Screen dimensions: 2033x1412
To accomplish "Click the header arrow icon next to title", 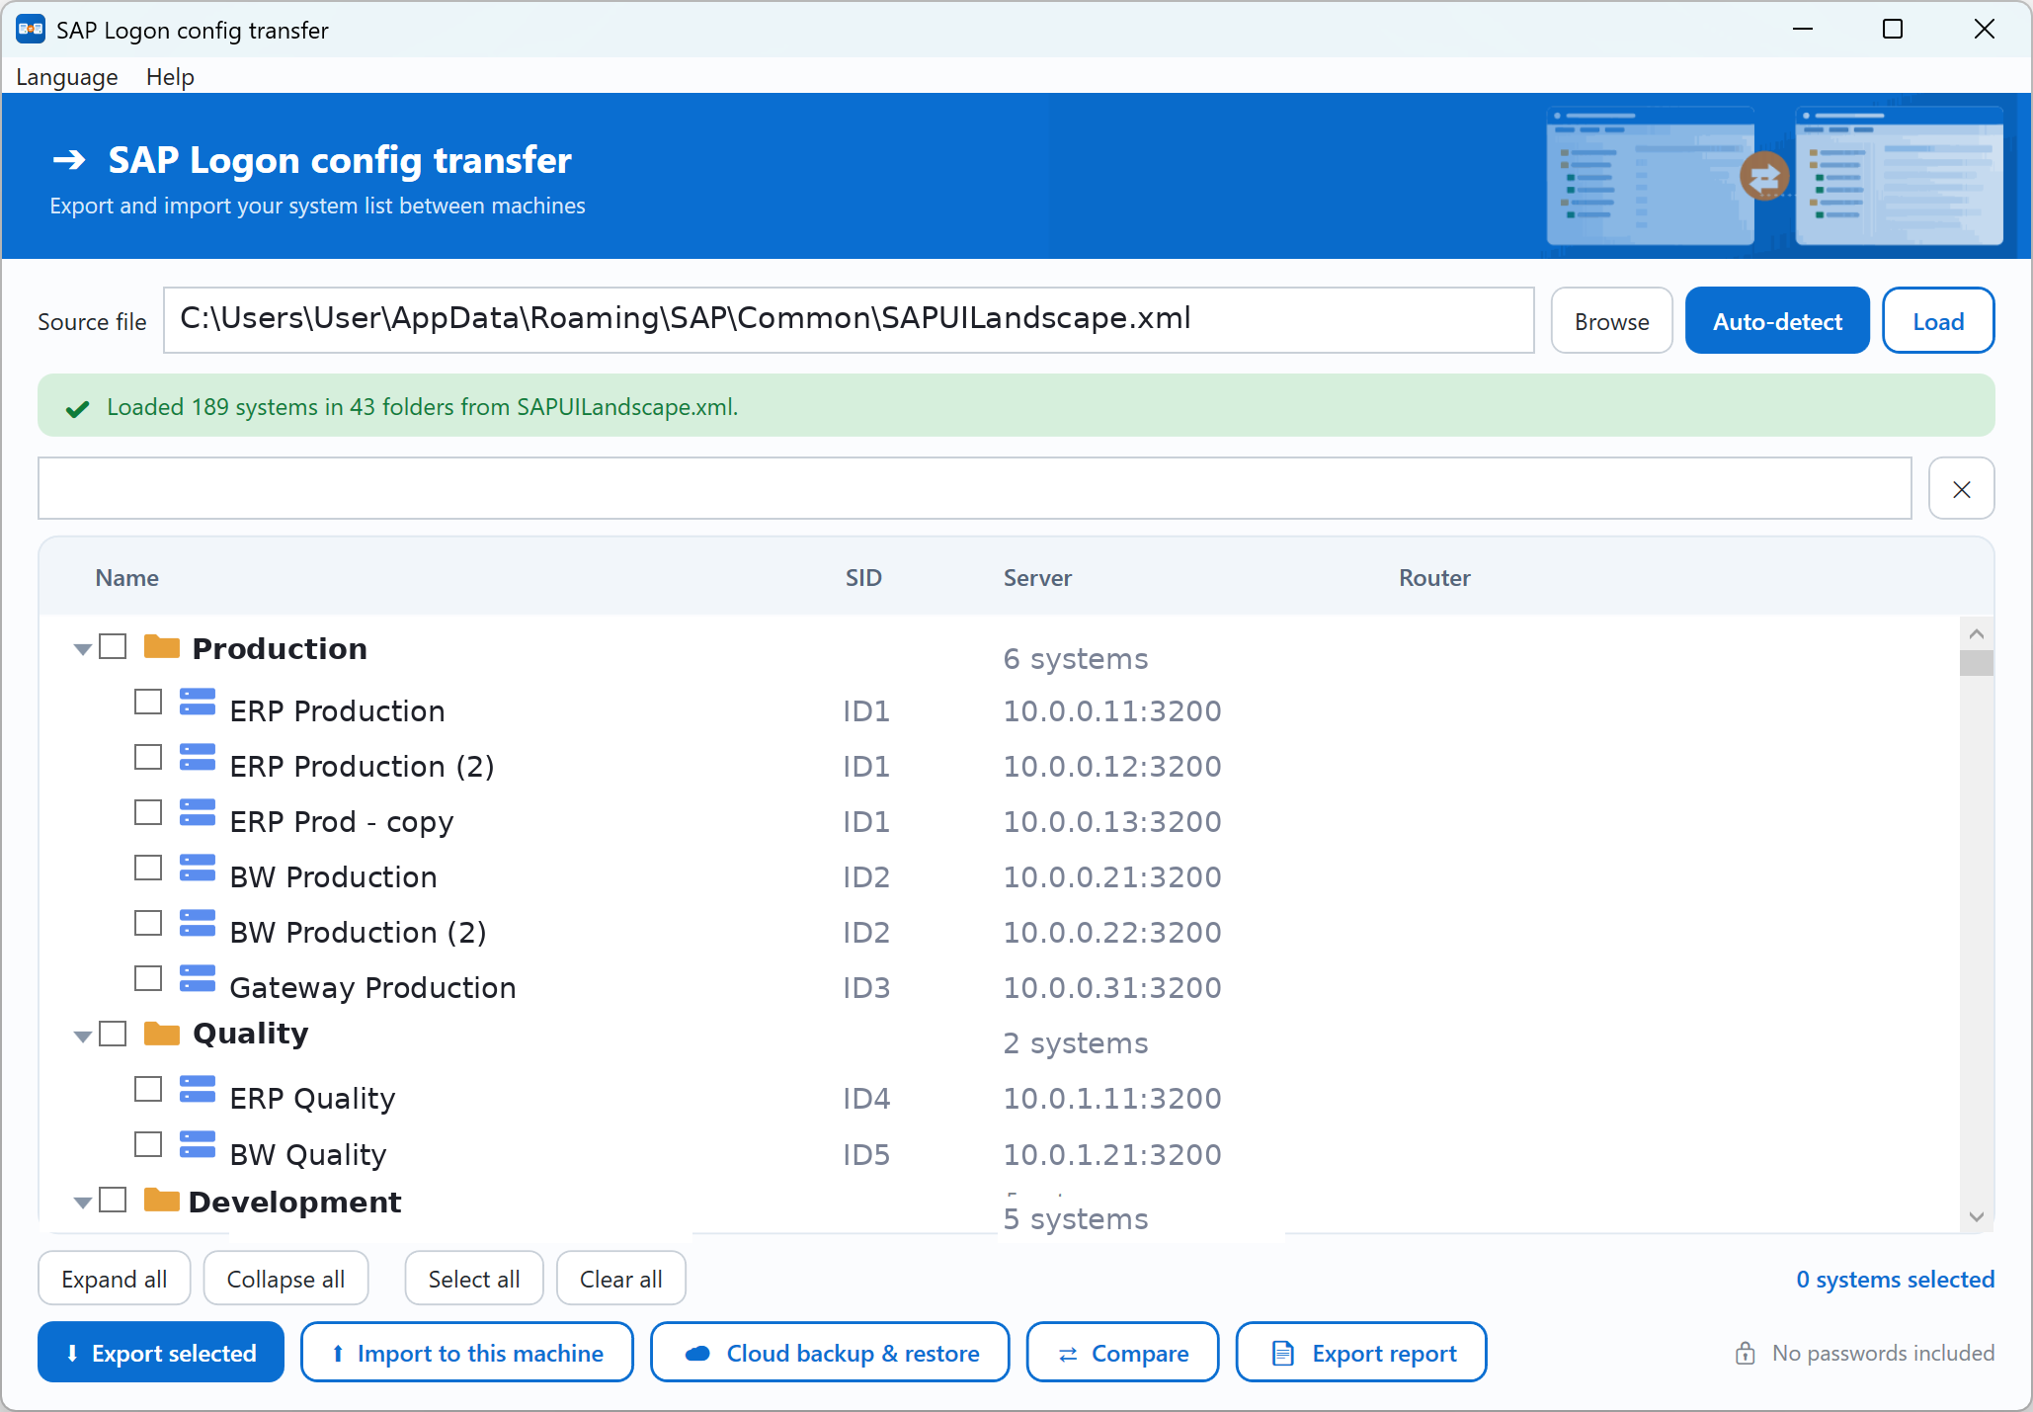I will click(x=69, y=159).
